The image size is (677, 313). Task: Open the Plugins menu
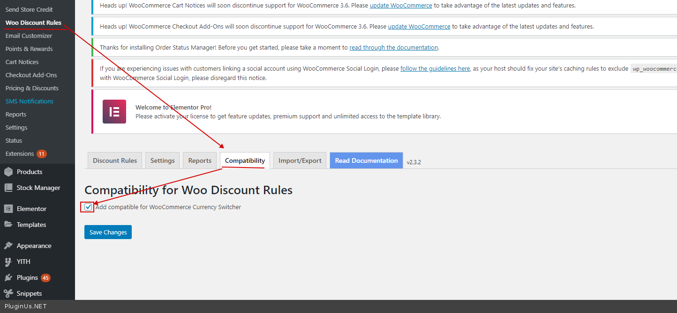pyautogui.click(x=27, y=277)
